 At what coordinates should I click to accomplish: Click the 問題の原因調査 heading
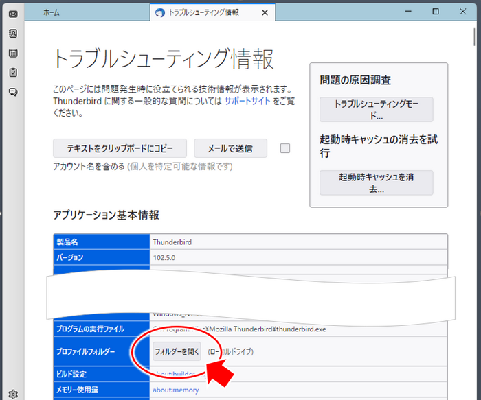point(355,80)
